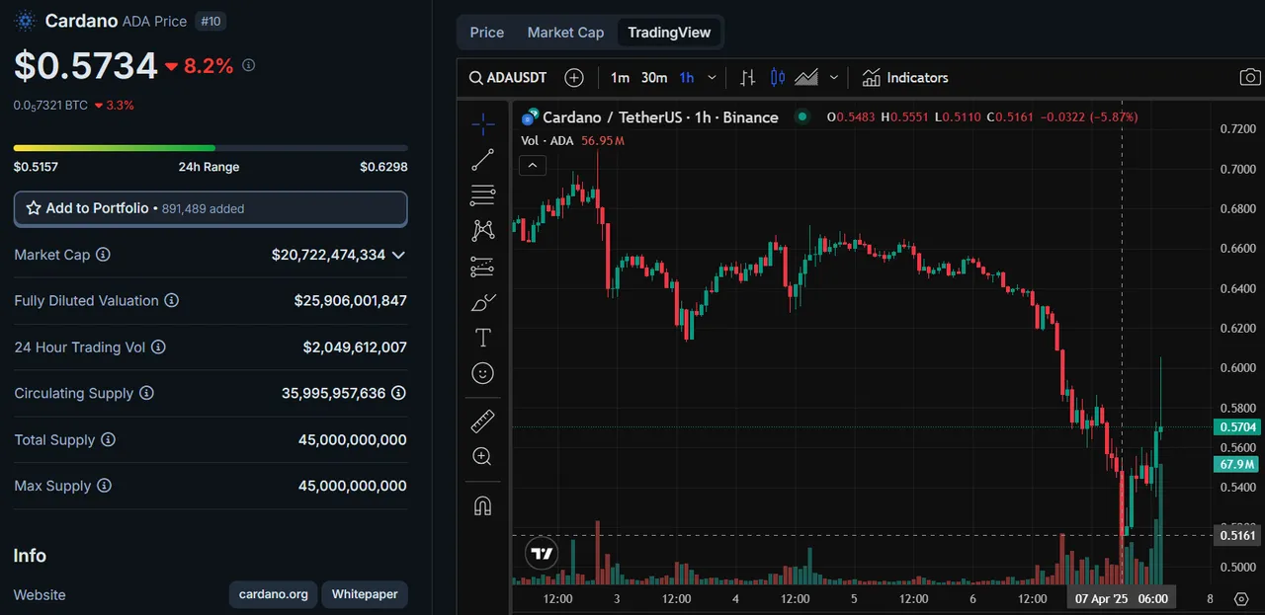Open the cardano.org website link

click(x=274, y=594)
